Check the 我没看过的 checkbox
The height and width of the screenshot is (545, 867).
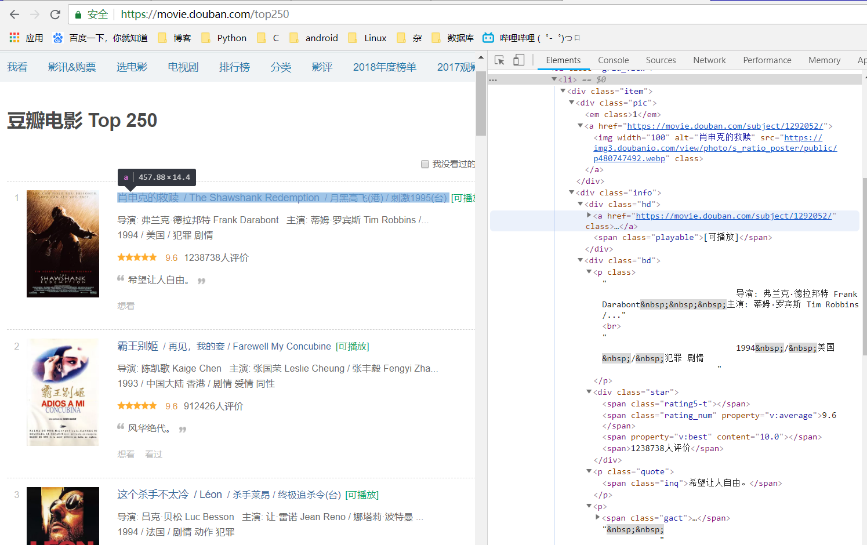pos(425,164)
